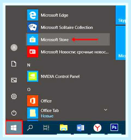The width and height of the screenshot is (131, 140).
Task: Open the Skype live tile
Action: click(x=121, y=15)
